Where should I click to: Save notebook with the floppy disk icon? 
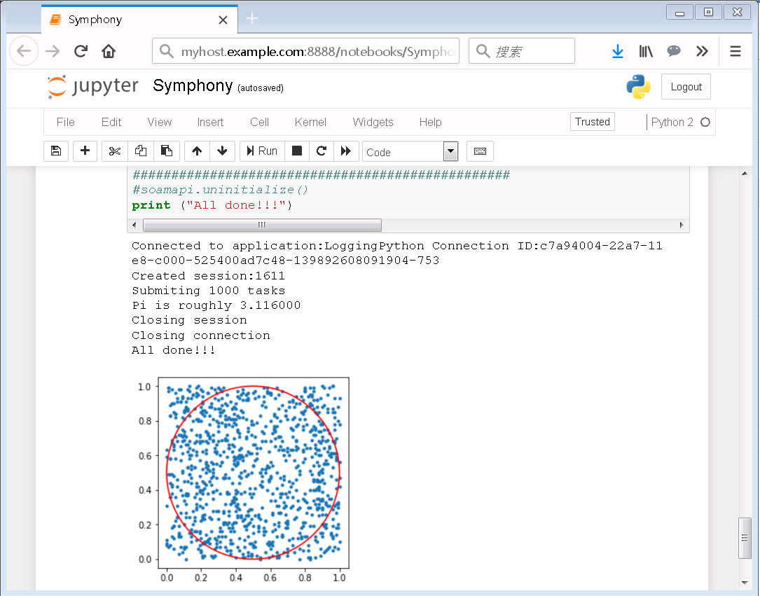[x=56, y=151]
